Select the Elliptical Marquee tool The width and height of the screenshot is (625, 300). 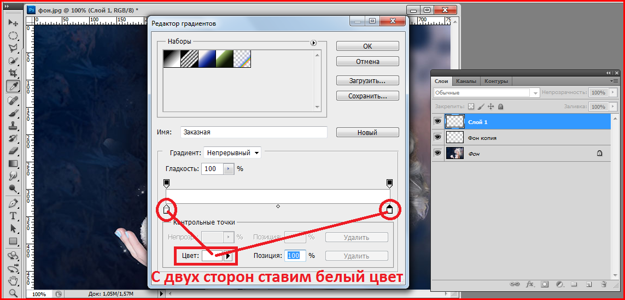click(13, 36)
